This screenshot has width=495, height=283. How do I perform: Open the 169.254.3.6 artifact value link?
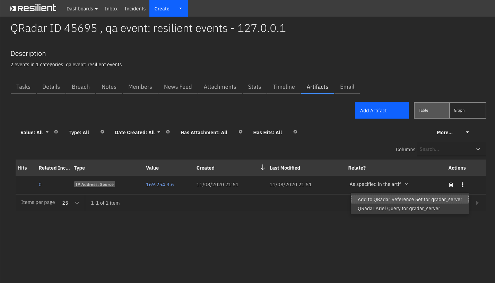pyautogui.click(x=160, y=184)
